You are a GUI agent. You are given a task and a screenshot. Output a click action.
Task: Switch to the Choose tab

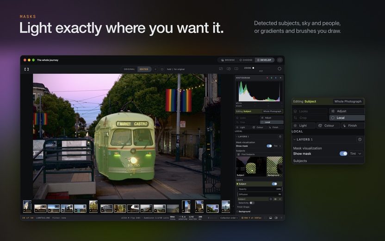246,60
